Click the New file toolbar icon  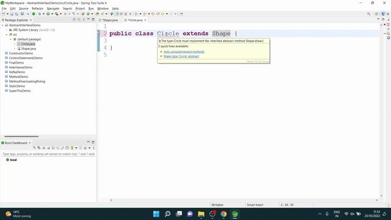(x=4, y=14)
